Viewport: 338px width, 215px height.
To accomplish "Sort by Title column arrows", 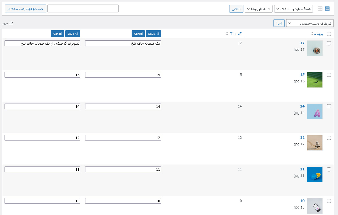I will tap(227, 34).
